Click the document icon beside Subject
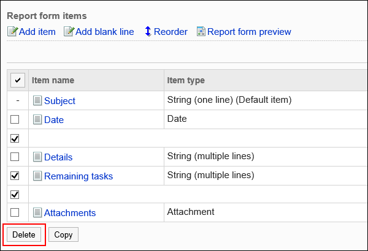 pos(37,101)
